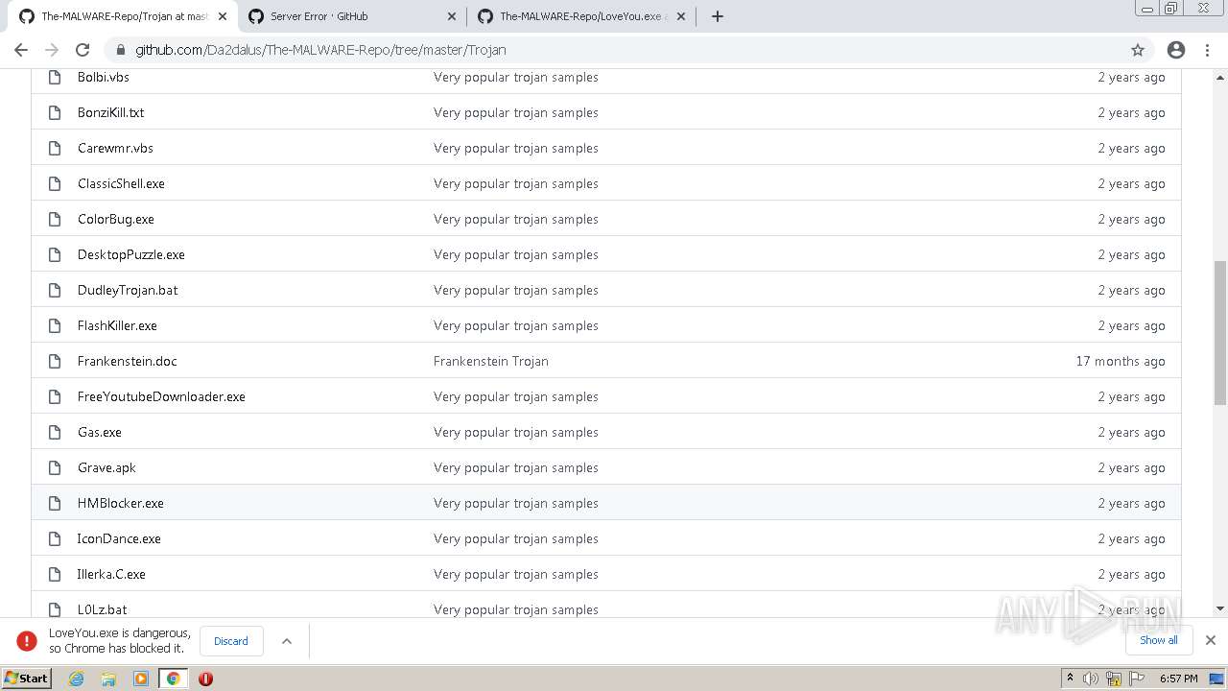Open IconDance.exe file link
This screenshot has width=1228, height=691.
pyautogui.click(x=119, y=538)
